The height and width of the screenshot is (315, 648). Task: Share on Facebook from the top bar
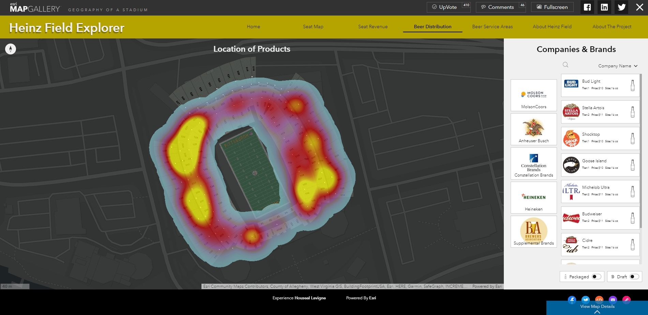587,7
